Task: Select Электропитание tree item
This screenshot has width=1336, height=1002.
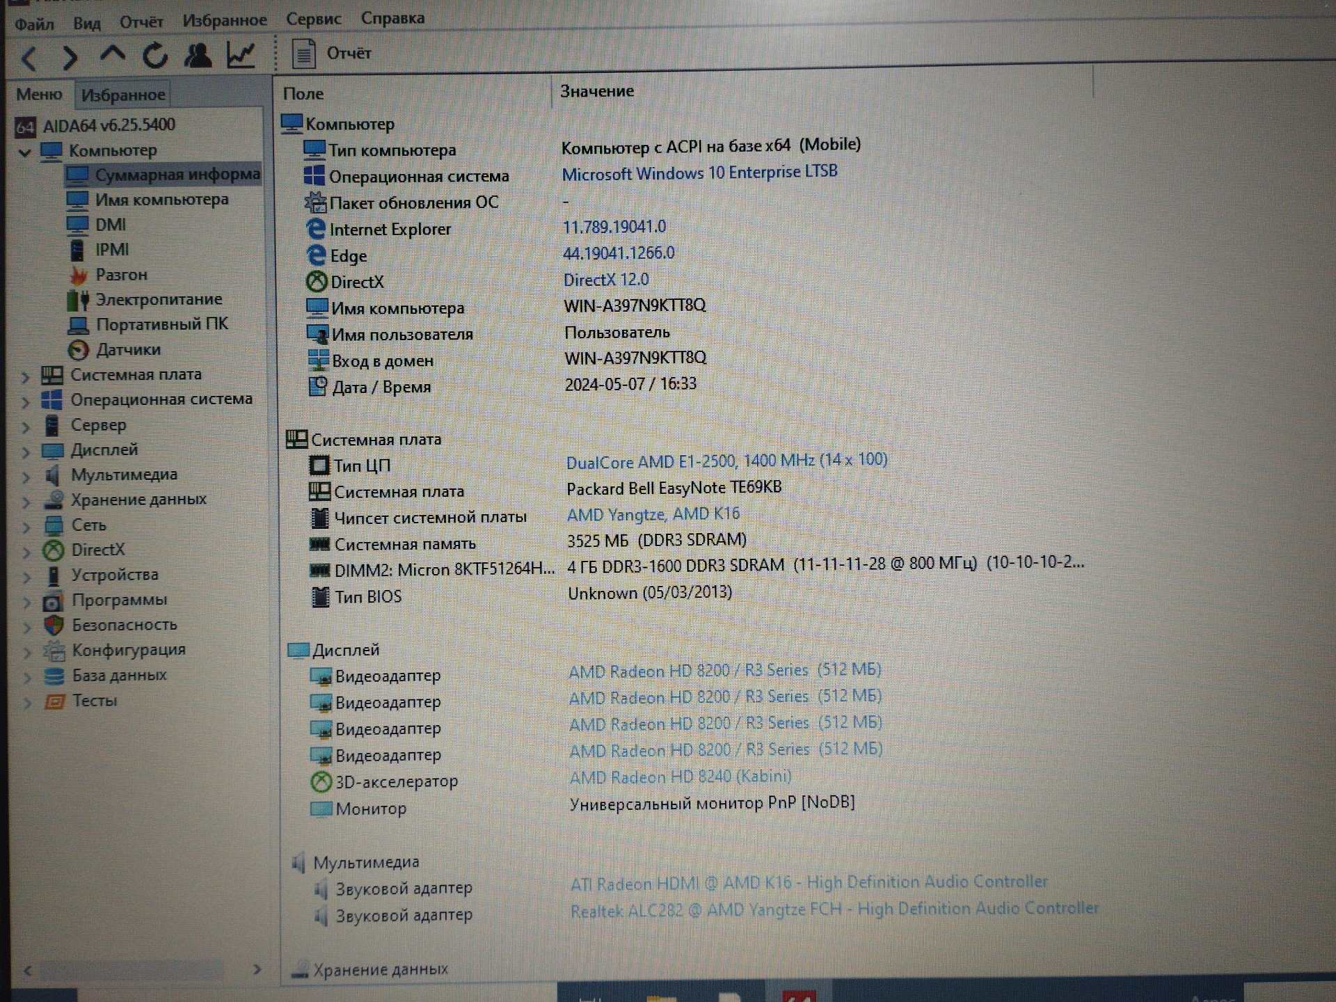Action: coord(145,300)
